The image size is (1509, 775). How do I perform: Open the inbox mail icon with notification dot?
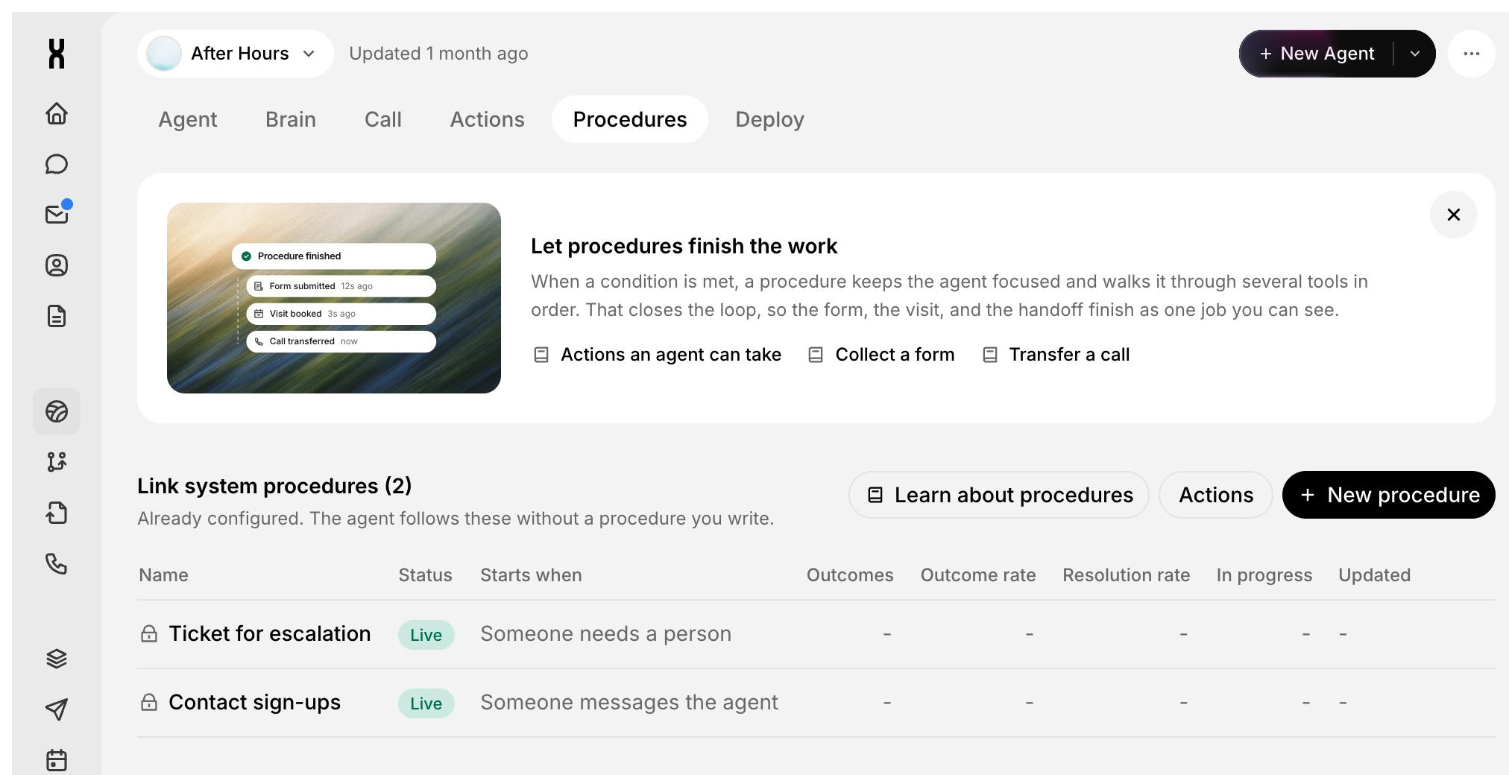[57, 214]
